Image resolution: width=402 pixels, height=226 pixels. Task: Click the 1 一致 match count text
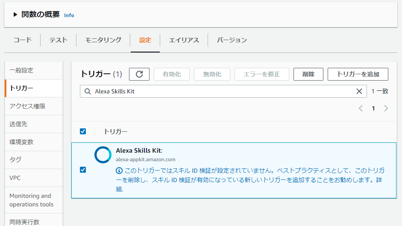click(x=380, y=91)
